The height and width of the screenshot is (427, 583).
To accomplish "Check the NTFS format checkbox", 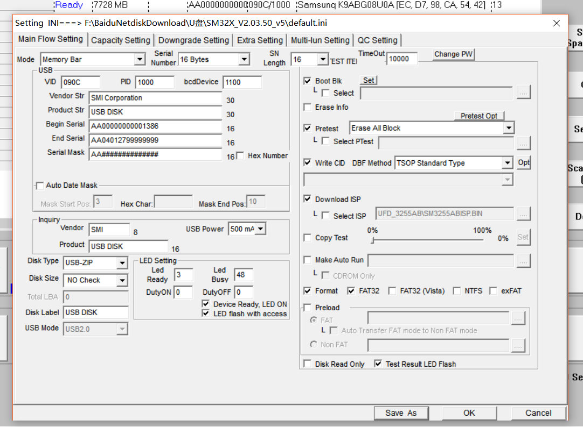I will 456,291.
